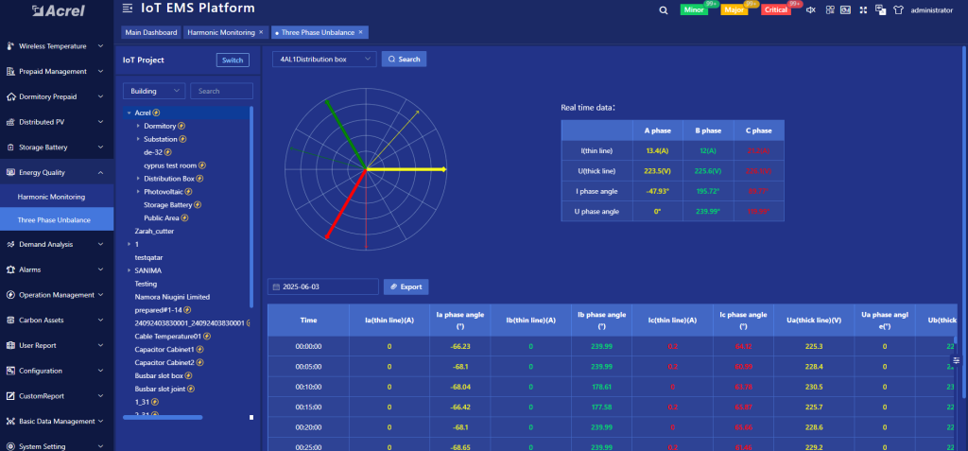The width and height of the screenshot is (968, 451).
Task: Open the Critical alarms badge
Action: pos(776,9)
